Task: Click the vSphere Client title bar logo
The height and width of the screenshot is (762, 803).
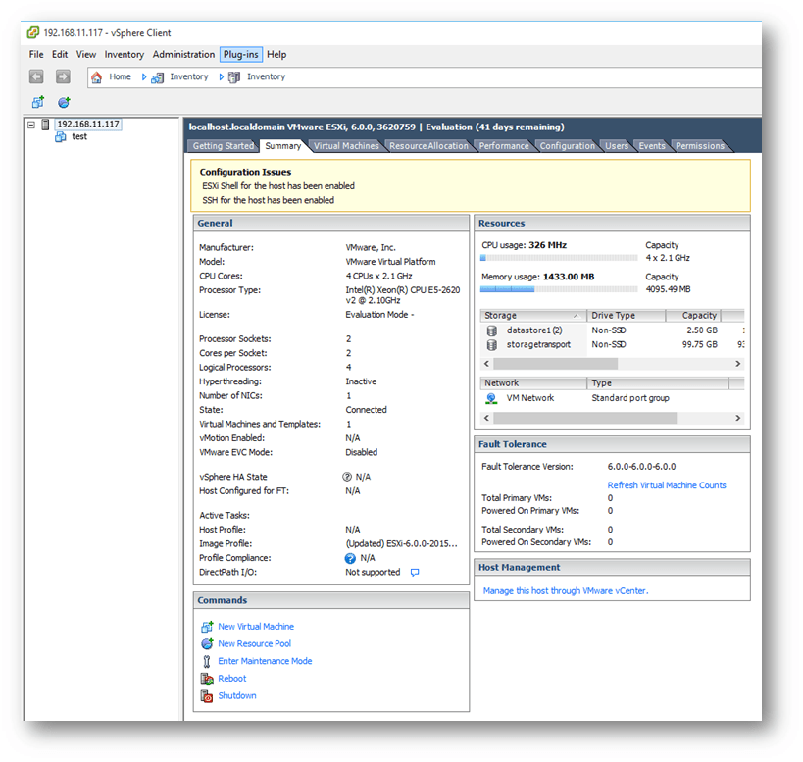Action: (33, 32)
